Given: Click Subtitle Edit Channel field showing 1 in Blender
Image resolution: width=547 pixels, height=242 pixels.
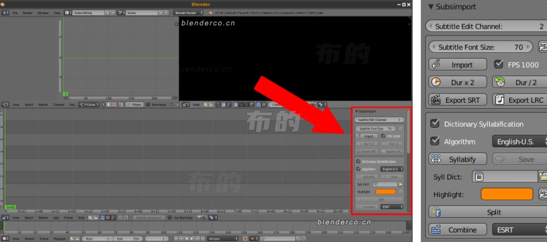Looking at the screenshot, I should coord(378,120).
